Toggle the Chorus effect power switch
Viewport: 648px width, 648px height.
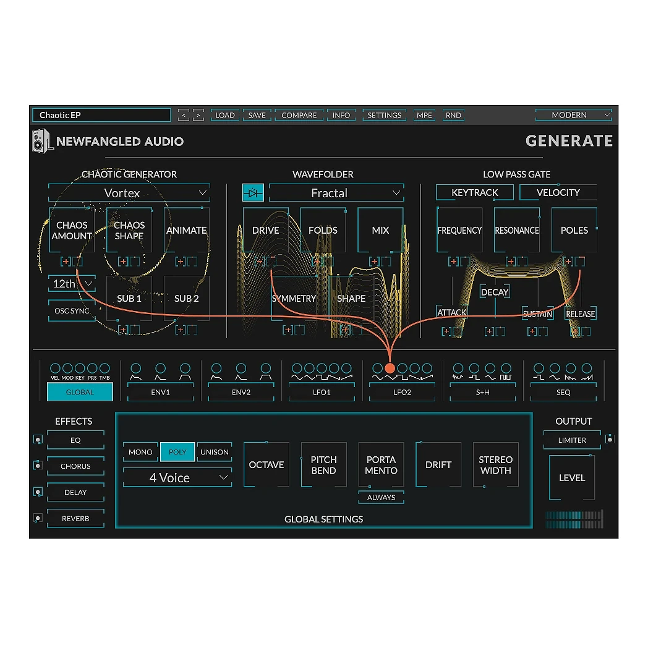point(38,466)
